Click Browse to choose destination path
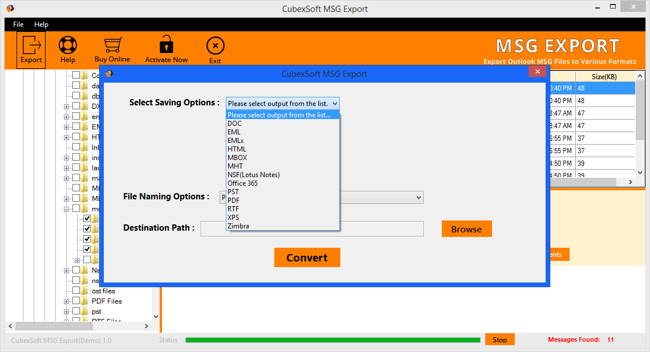The height and width of the screenshot is (352, 650). click(466, 229)
